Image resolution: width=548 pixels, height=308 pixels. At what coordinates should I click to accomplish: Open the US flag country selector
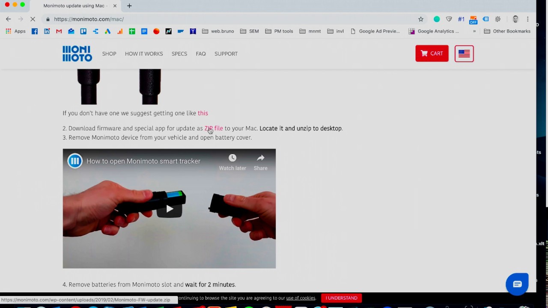(464, 53)
